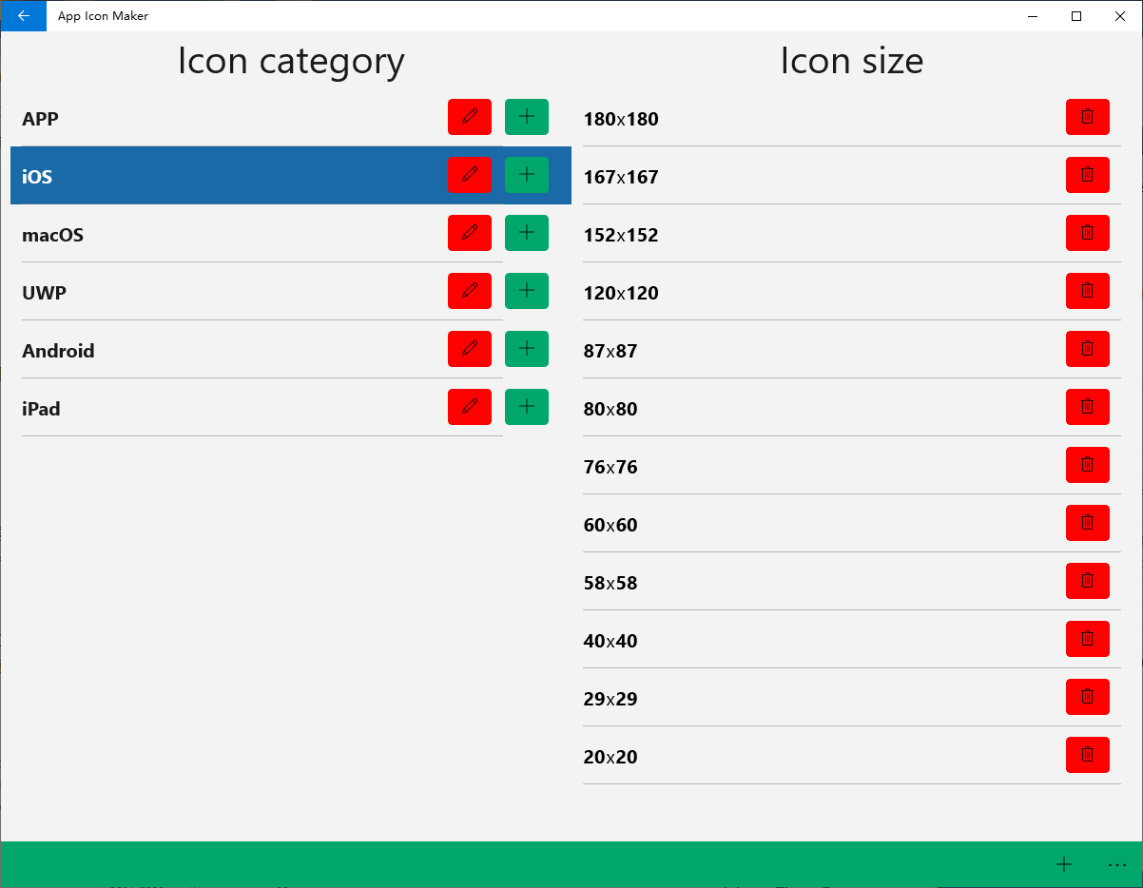Delete the 180x180 icon size

click(x=1088, y=117)
